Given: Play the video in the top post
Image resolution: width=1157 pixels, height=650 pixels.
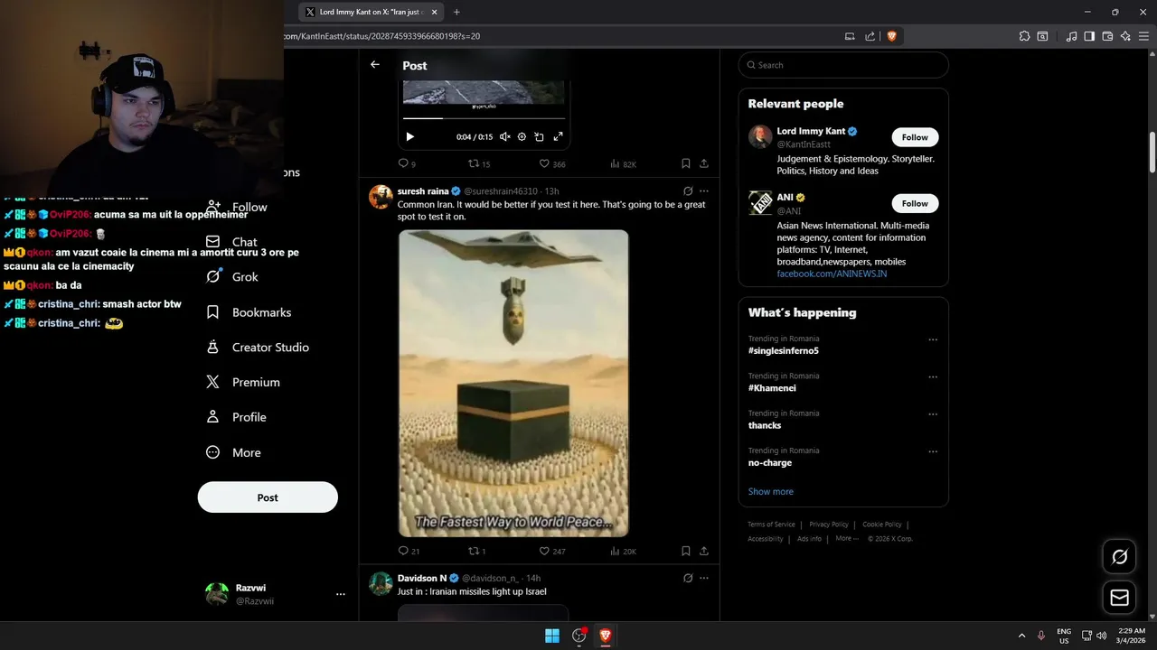Looking at the screenshot, I should [x=409, y=137].
